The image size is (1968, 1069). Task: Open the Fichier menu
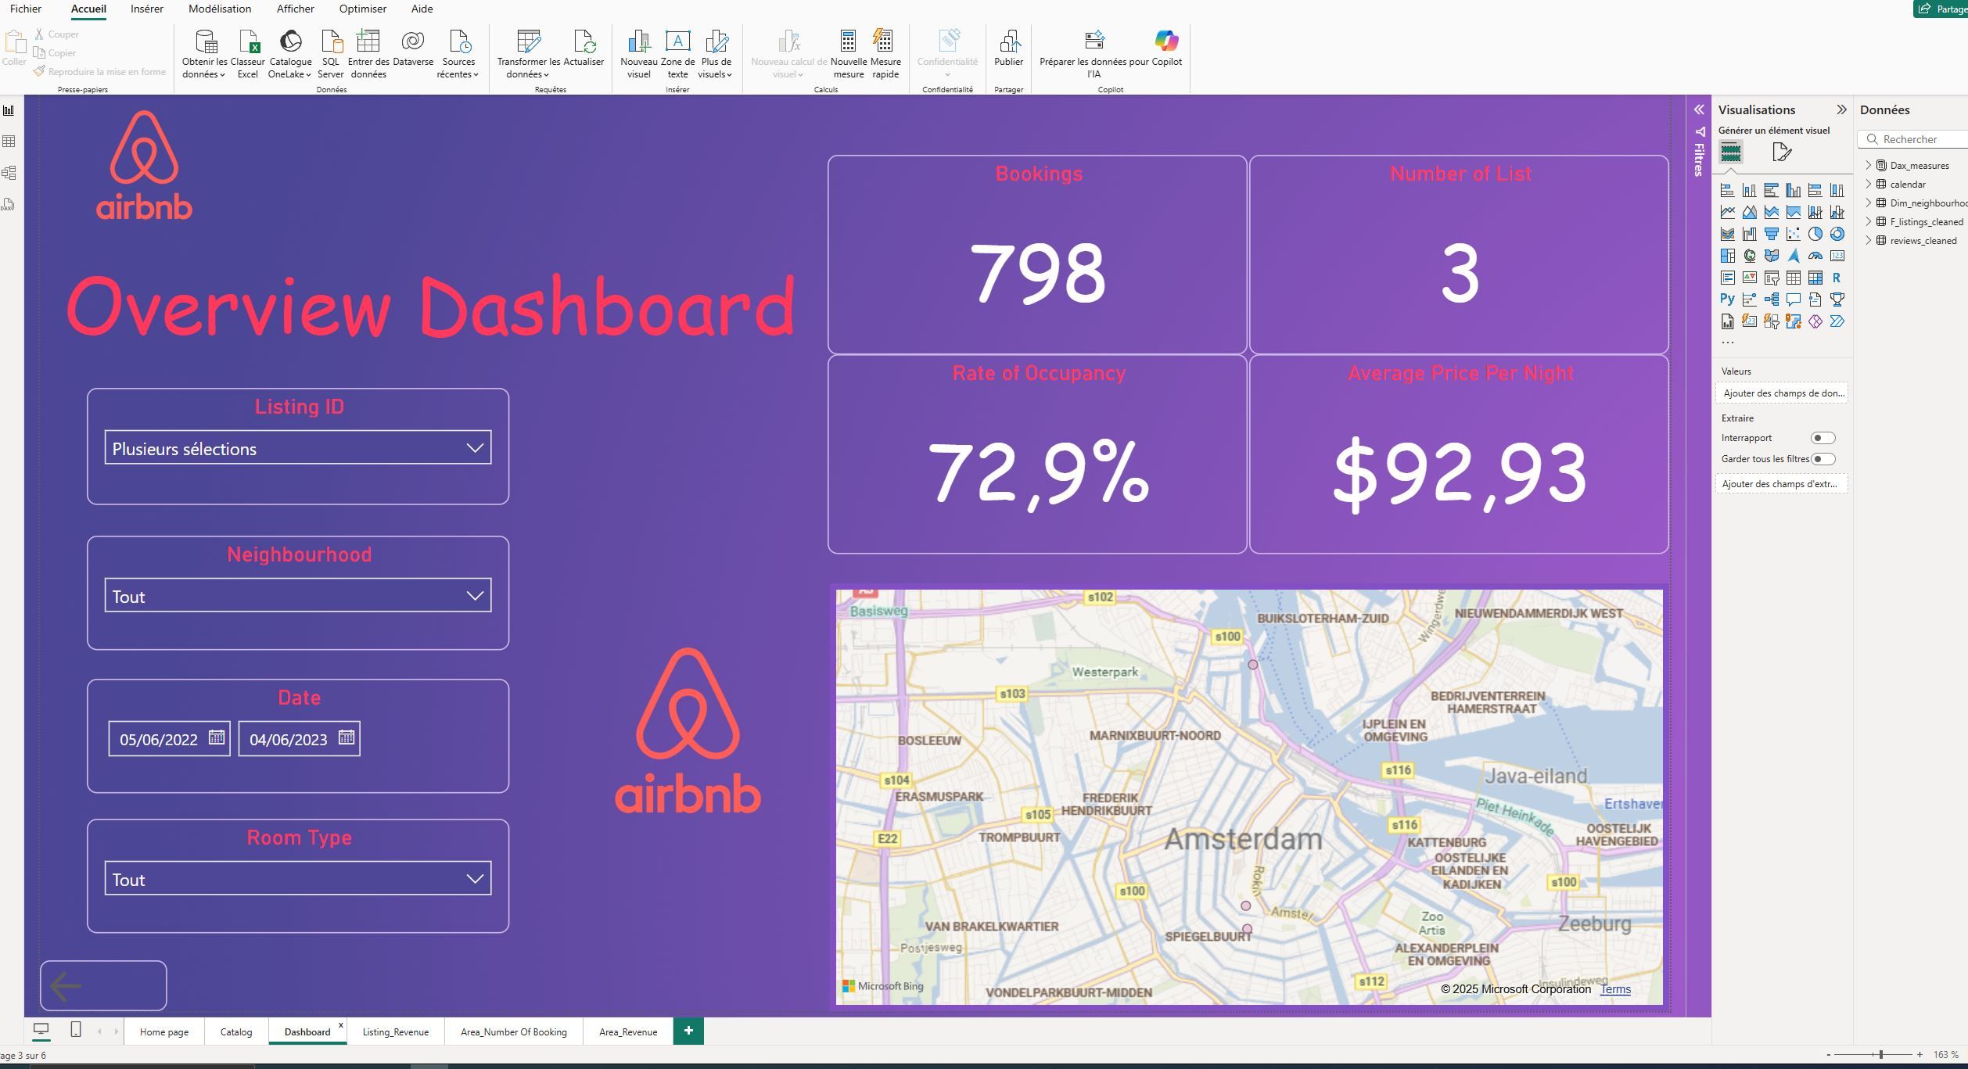pos(26,9)
